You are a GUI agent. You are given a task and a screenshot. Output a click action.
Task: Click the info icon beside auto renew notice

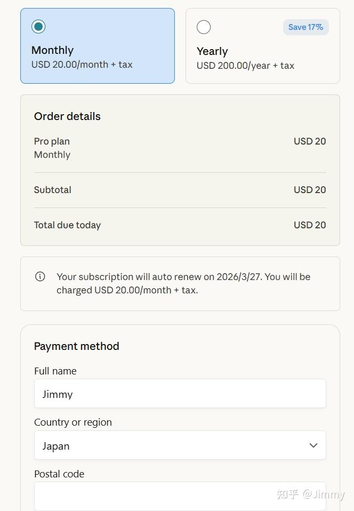(x=40, y=277)
